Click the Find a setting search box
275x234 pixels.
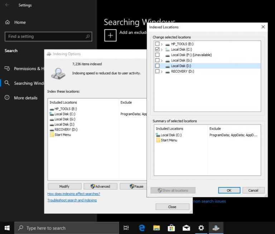[45, 36]
